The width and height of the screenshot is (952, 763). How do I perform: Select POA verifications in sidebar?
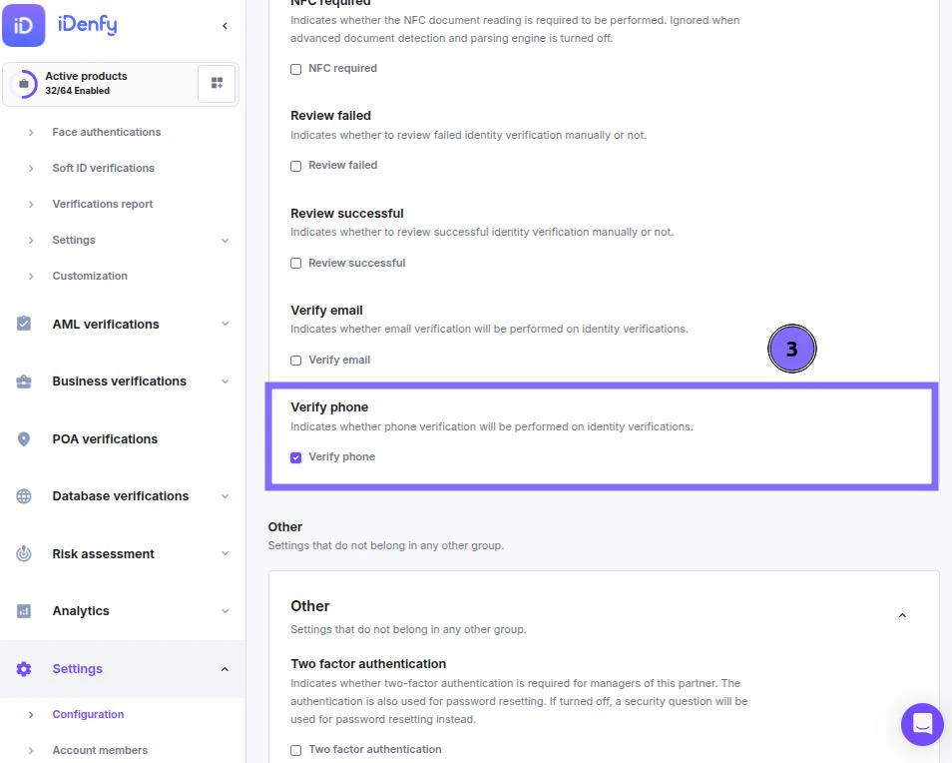click(x=105, y=438)
